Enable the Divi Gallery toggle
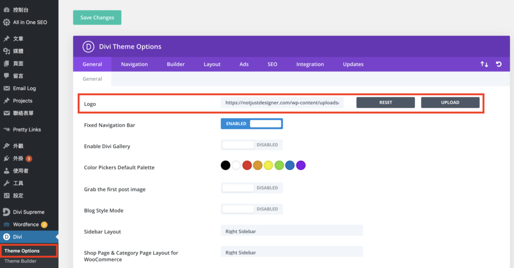 (x=252, y=144)
